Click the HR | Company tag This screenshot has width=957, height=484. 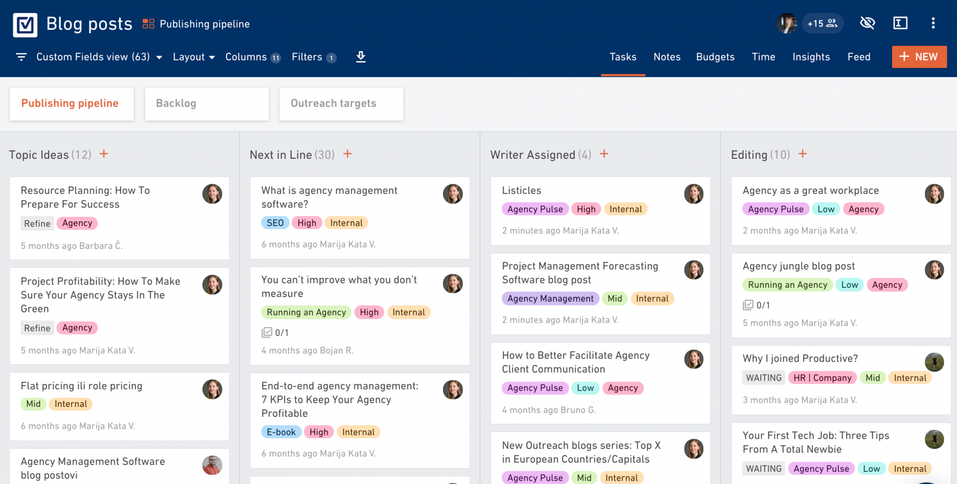tap(822, 378)
